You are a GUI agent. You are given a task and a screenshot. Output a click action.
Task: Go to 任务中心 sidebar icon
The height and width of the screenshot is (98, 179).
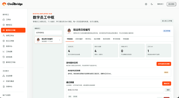(4, 46)
